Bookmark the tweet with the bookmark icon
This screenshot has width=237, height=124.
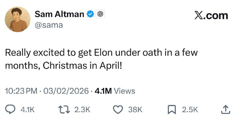(172, 109)
